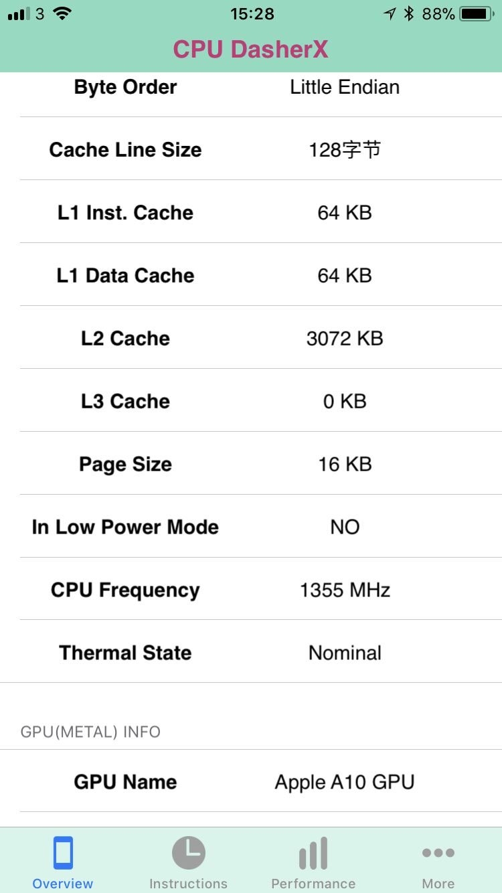Open the Overview tab phone icon
The image size is (502, 893).
[63, 853]
